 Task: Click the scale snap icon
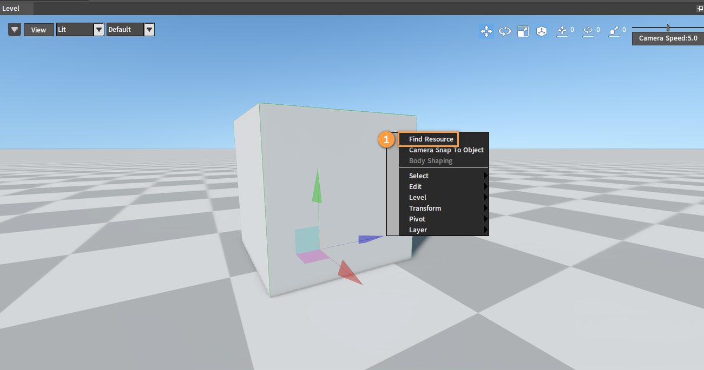pyautogui.click(x=614, y=31)
